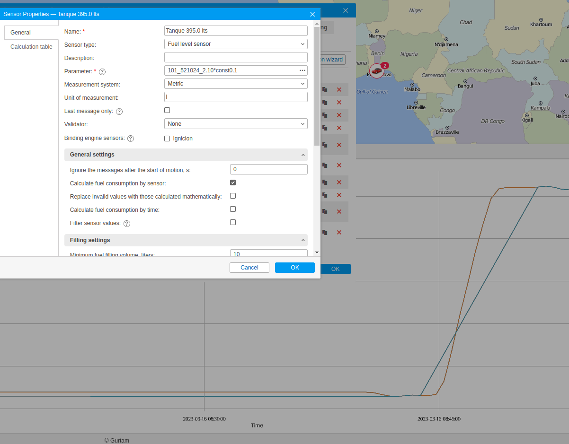
Task: Click the red car cluster marker on map
Action: [x=376, y=71]
